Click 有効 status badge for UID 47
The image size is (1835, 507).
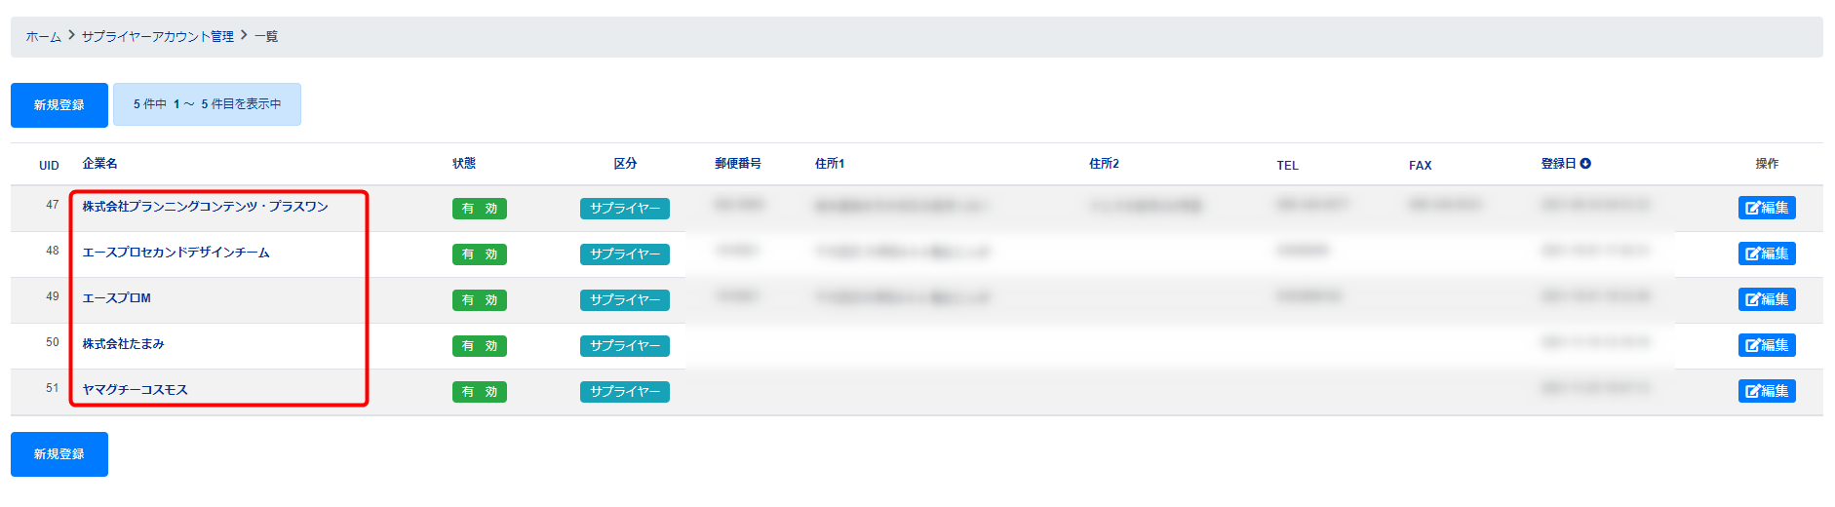[x=479, y=209]
